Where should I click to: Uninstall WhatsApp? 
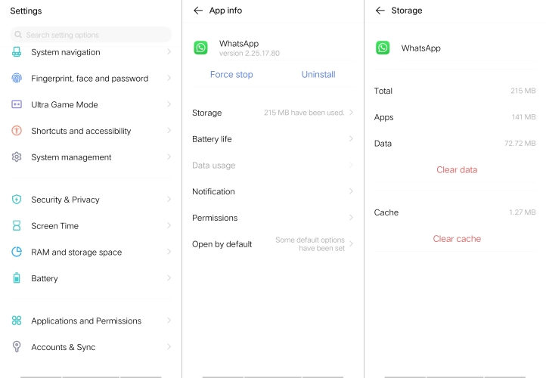coord(318,74)
